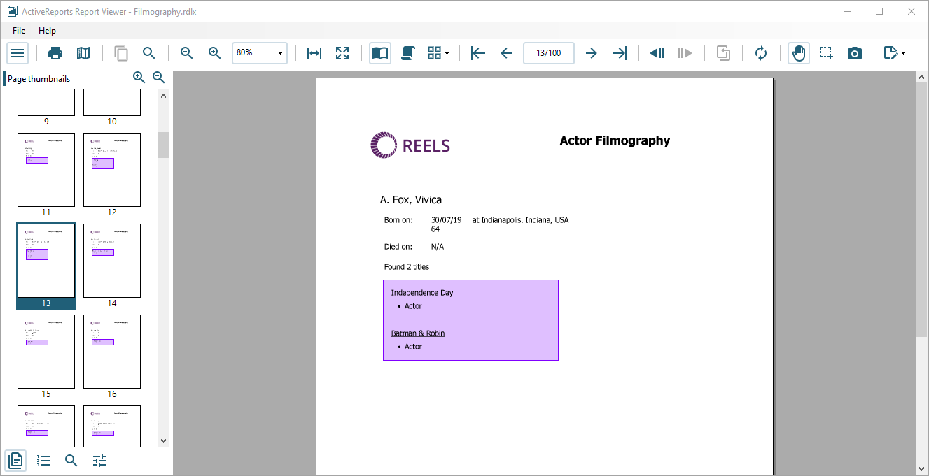Select page 16 thumbnail

pyautogui.click(x=112, y=352)
